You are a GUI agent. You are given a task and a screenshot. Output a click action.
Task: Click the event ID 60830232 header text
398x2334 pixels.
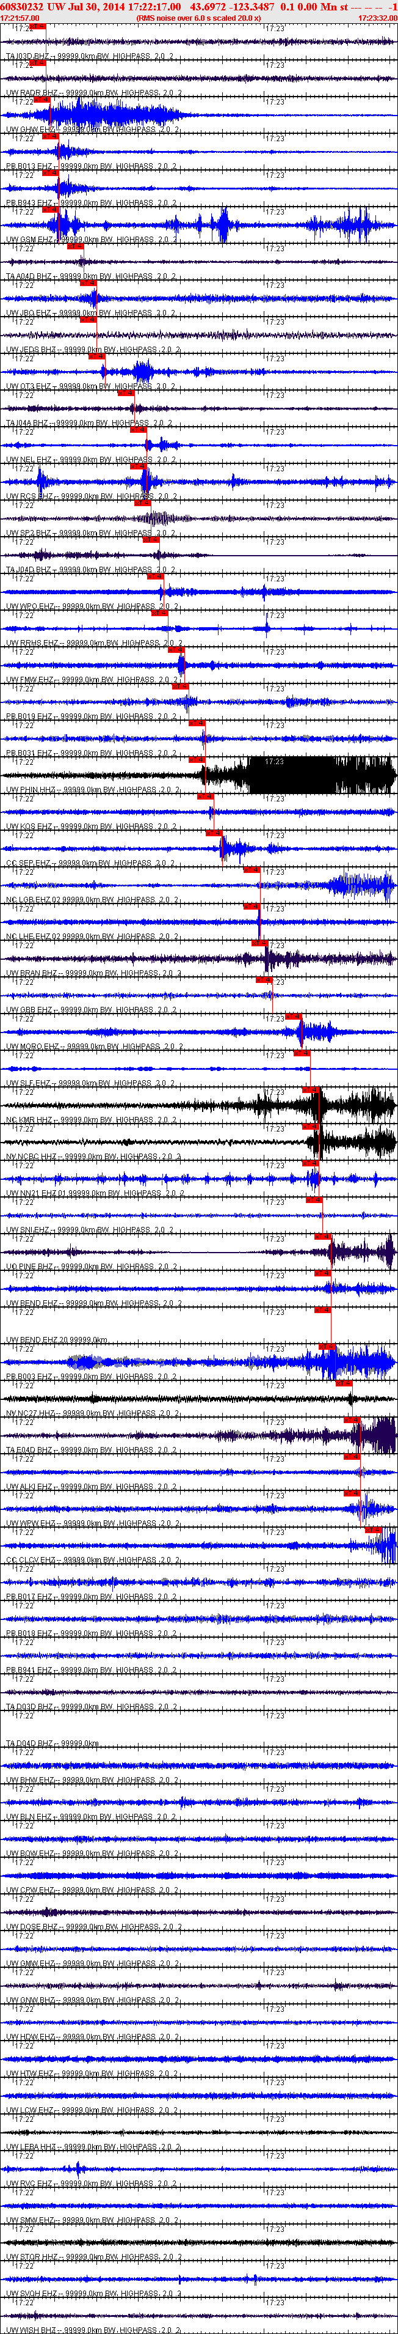pyautogui.click(x=23, y=6)
